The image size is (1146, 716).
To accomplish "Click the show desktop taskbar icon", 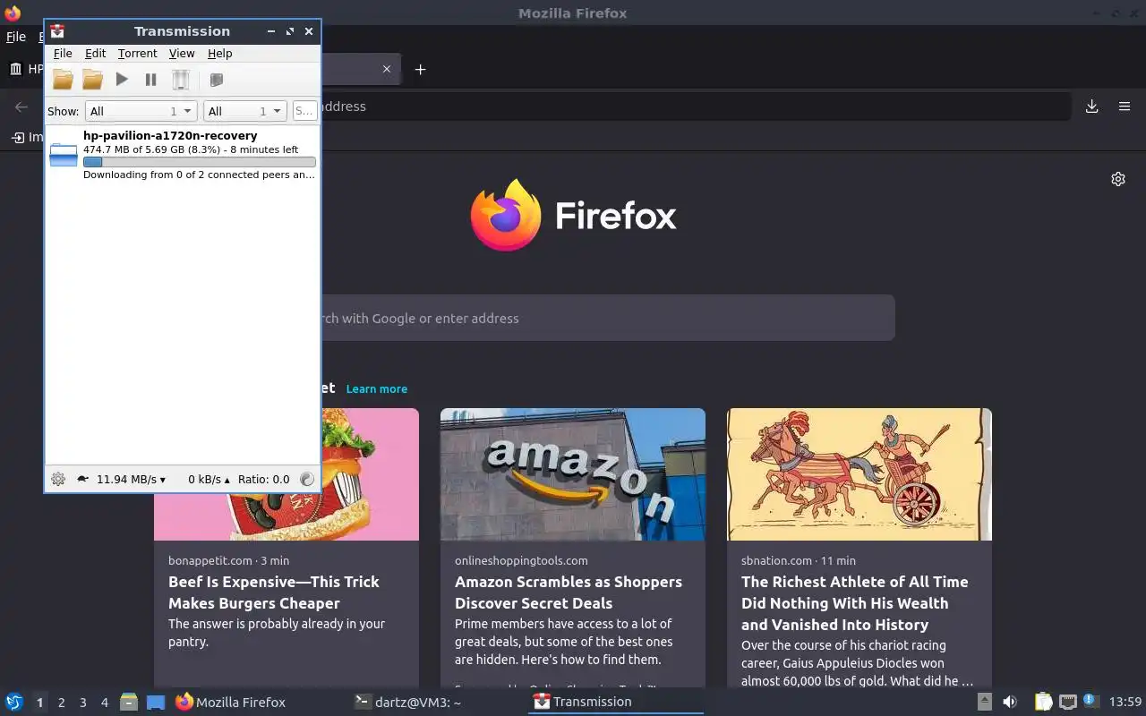I will pos(156,702).
